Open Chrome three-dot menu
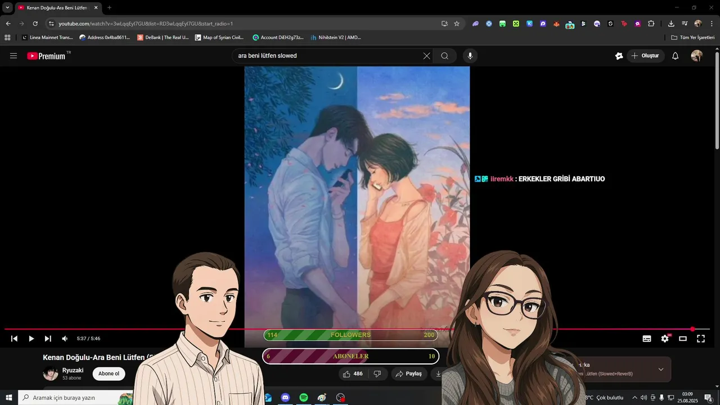 [x=712, y=24]
